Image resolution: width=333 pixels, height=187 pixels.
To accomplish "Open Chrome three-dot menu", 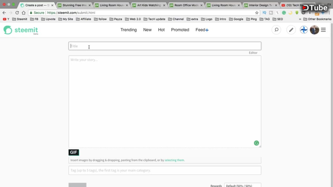I will coord(329,12).
